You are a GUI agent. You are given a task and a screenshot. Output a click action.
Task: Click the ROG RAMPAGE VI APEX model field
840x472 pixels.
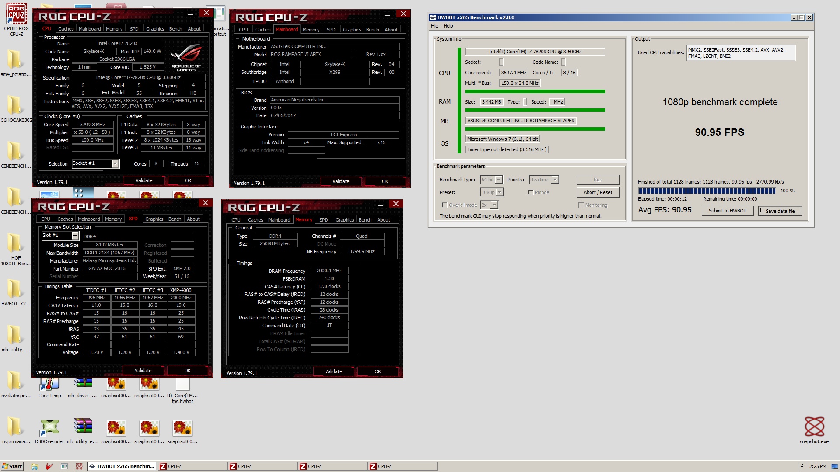point(311,54)
